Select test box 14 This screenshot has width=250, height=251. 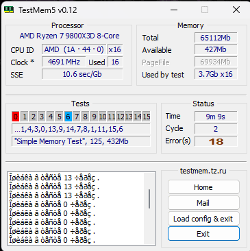coord(138,117)
